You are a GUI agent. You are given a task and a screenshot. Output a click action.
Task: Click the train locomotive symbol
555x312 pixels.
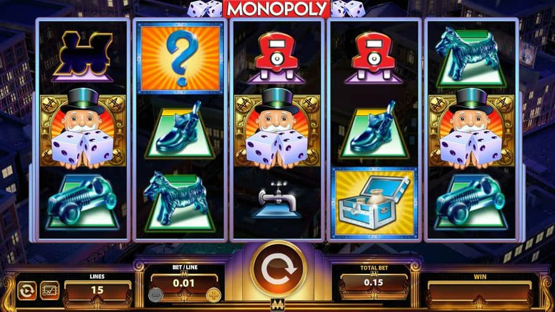click(83, 56)
